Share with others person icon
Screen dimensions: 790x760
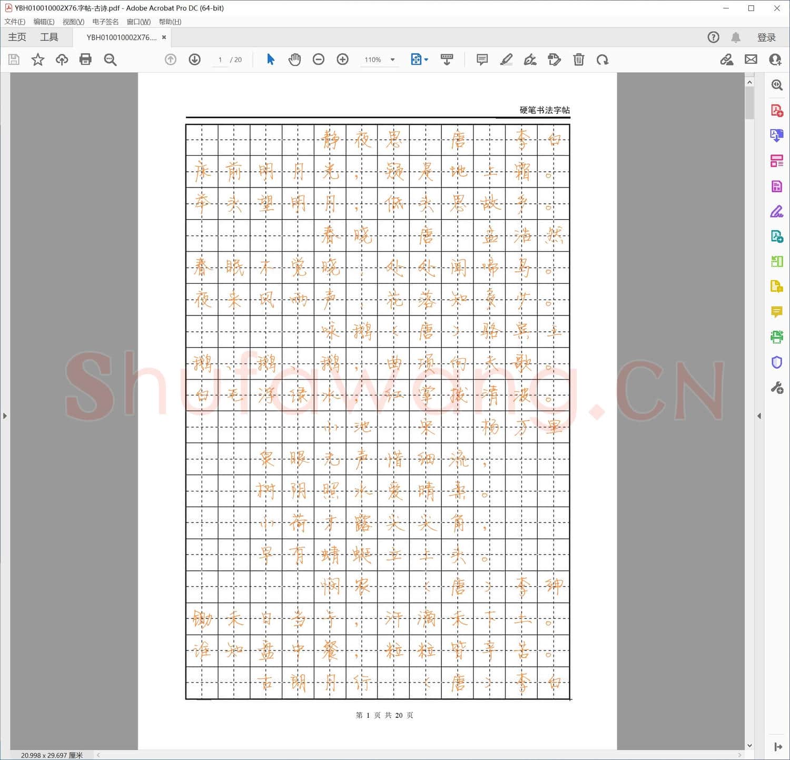pyautogui.click(x=775, y=60)
